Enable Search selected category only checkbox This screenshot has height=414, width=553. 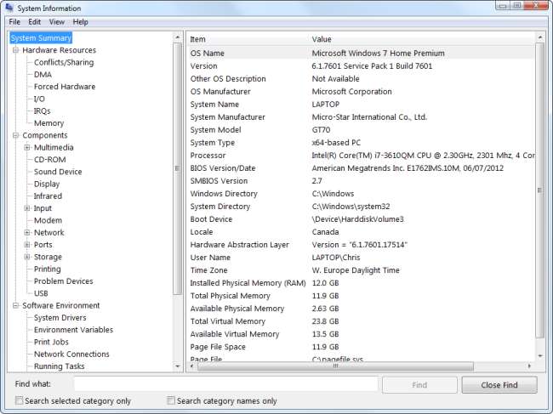pos(19,401)
